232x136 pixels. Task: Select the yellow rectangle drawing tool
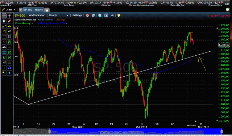click(4, 73)
